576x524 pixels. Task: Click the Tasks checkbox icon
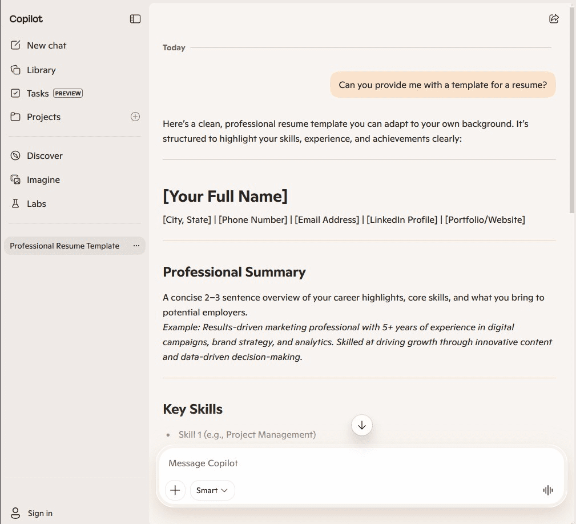coord(15,93)
